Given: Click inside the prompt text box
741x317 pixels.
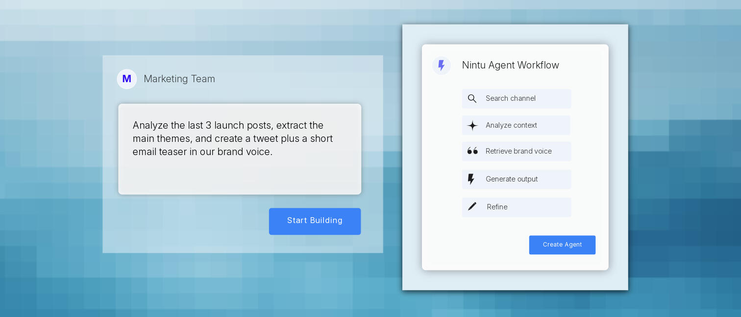Looking at the screenshot, I should [x=240, y=149].
